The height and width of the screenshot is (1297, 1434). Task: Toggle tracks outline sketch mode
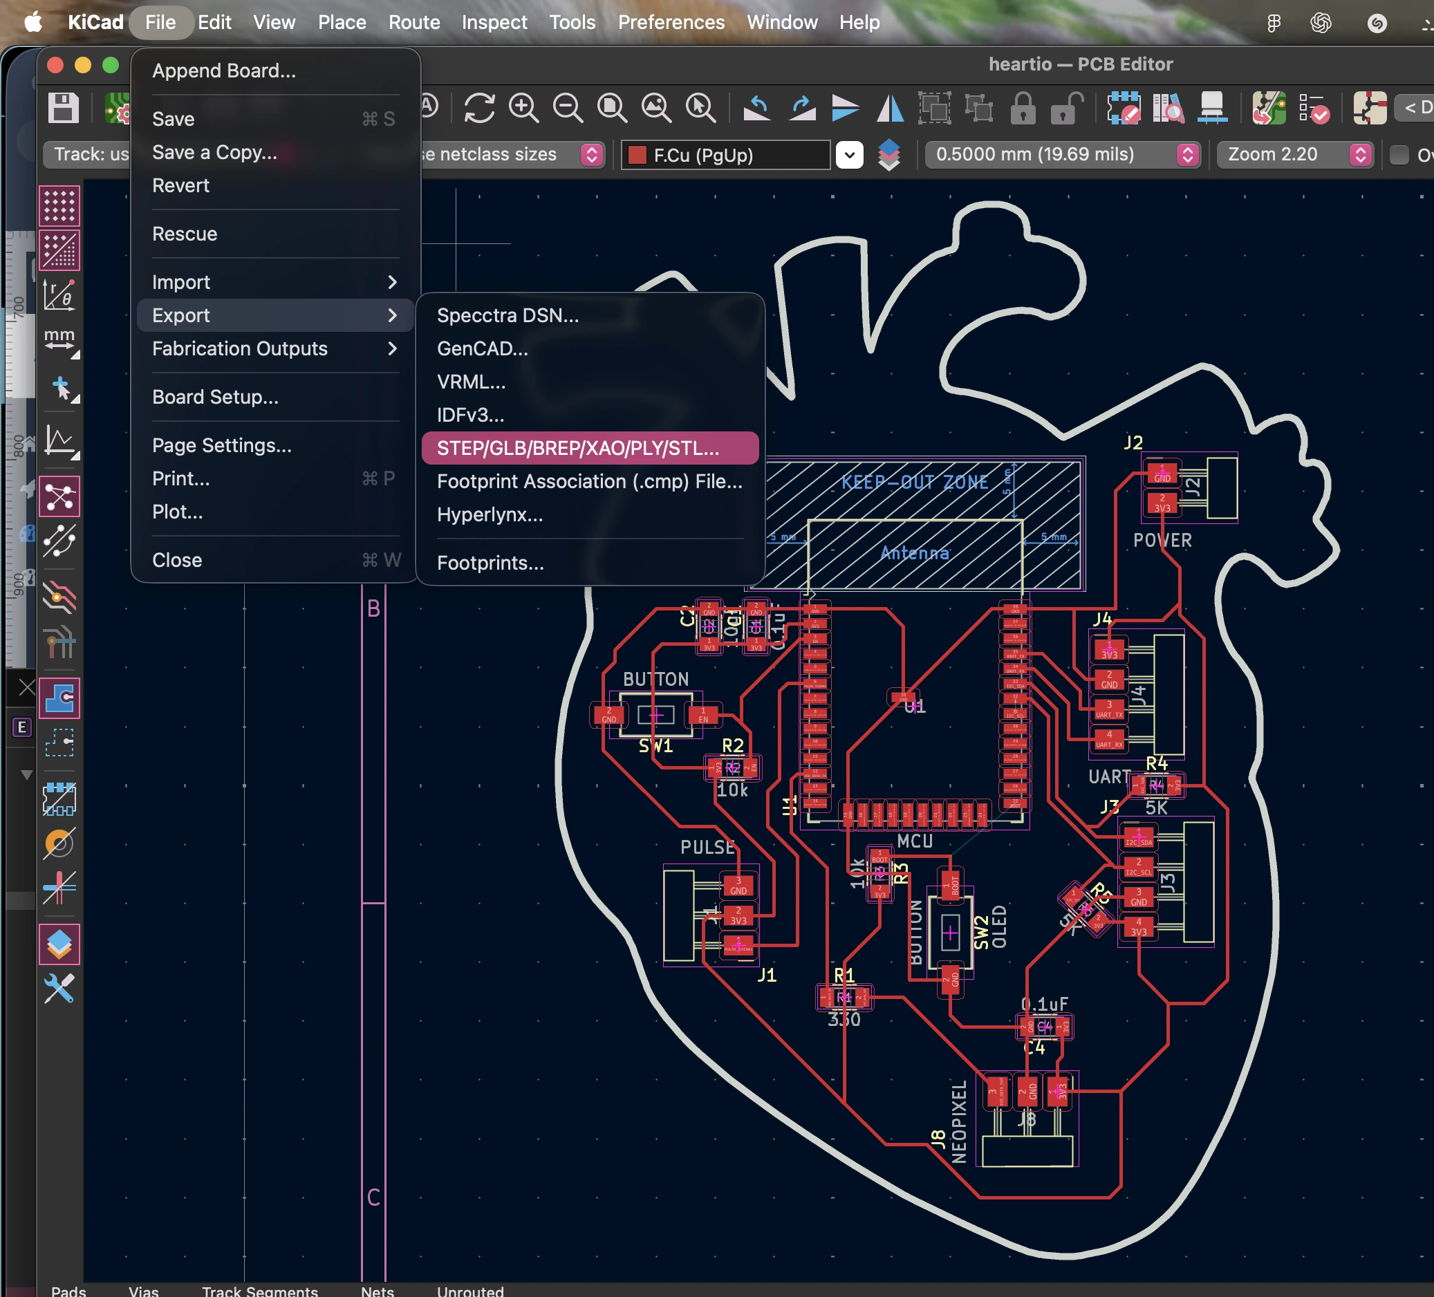click(x=59, y=888)
